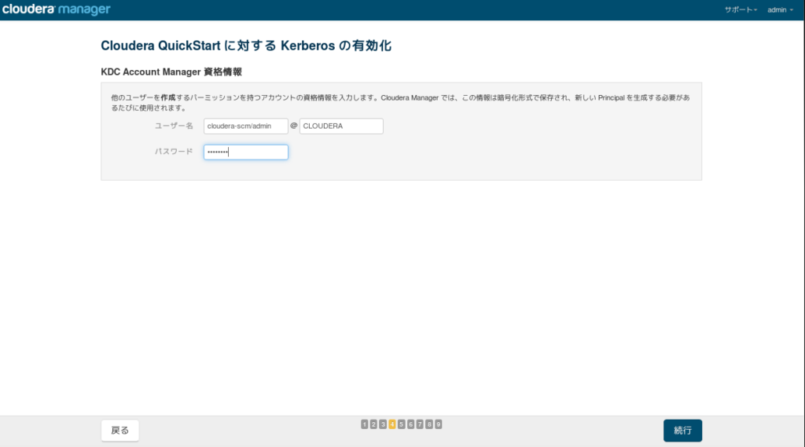
Task: Open the Cloudera Manager home logo
Action: point(56,9)
